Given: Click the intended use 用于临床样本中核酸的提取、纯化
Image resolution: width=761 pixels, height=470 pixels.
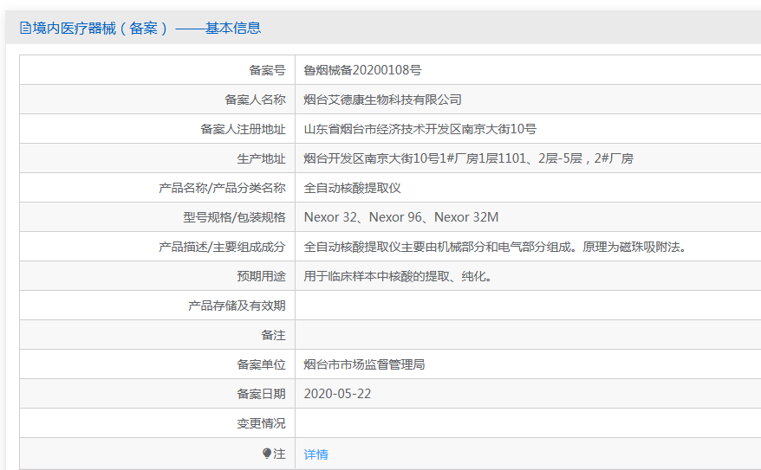Looking at the screenshot, I should (398, 276).
